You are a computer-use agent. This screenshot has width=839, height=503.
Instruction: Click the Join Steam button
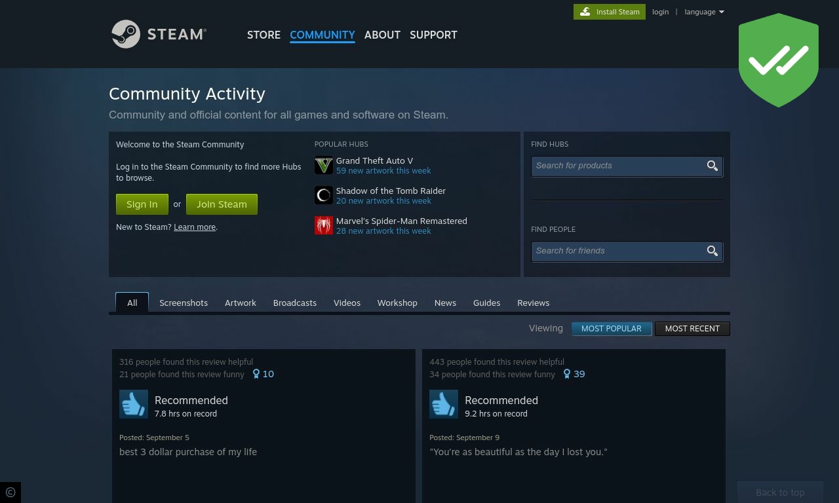(222, 204)
